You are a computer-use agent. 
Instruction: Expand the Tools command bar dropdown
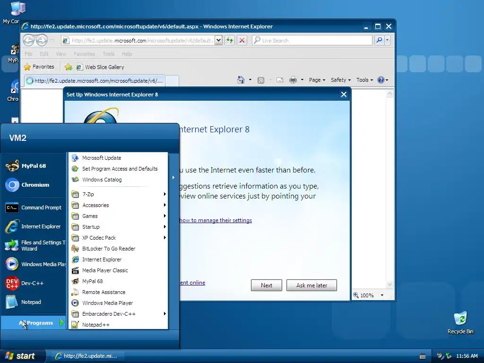pyautogui.click(x=364, y=80)
